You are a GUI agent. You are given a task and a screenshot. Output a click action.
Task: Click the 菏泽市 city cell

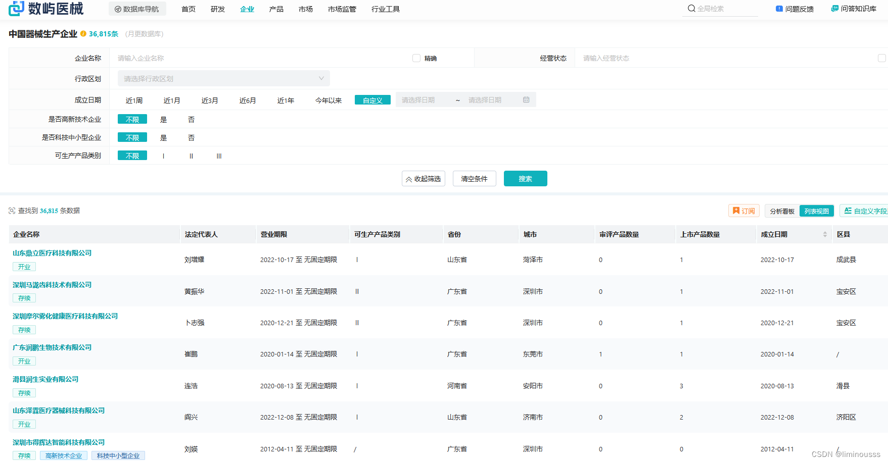(x=533, y=260)
